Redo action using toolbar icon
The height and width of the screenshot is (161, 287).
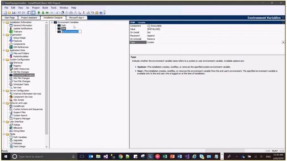23,13
